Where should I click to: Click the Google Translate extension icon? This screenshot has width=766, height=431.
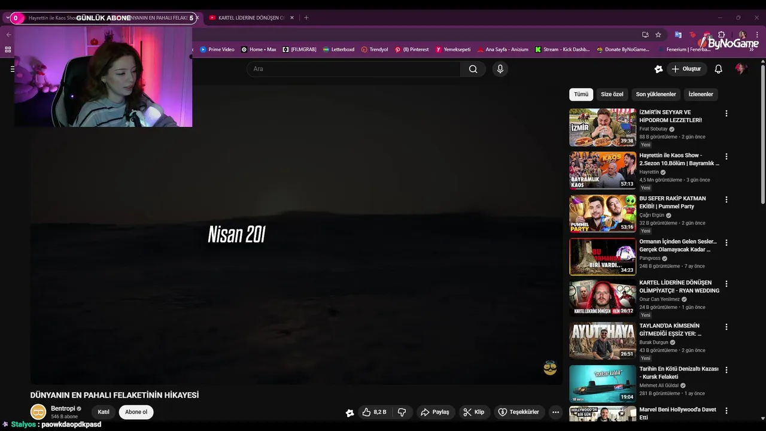[x=678, y=35]
